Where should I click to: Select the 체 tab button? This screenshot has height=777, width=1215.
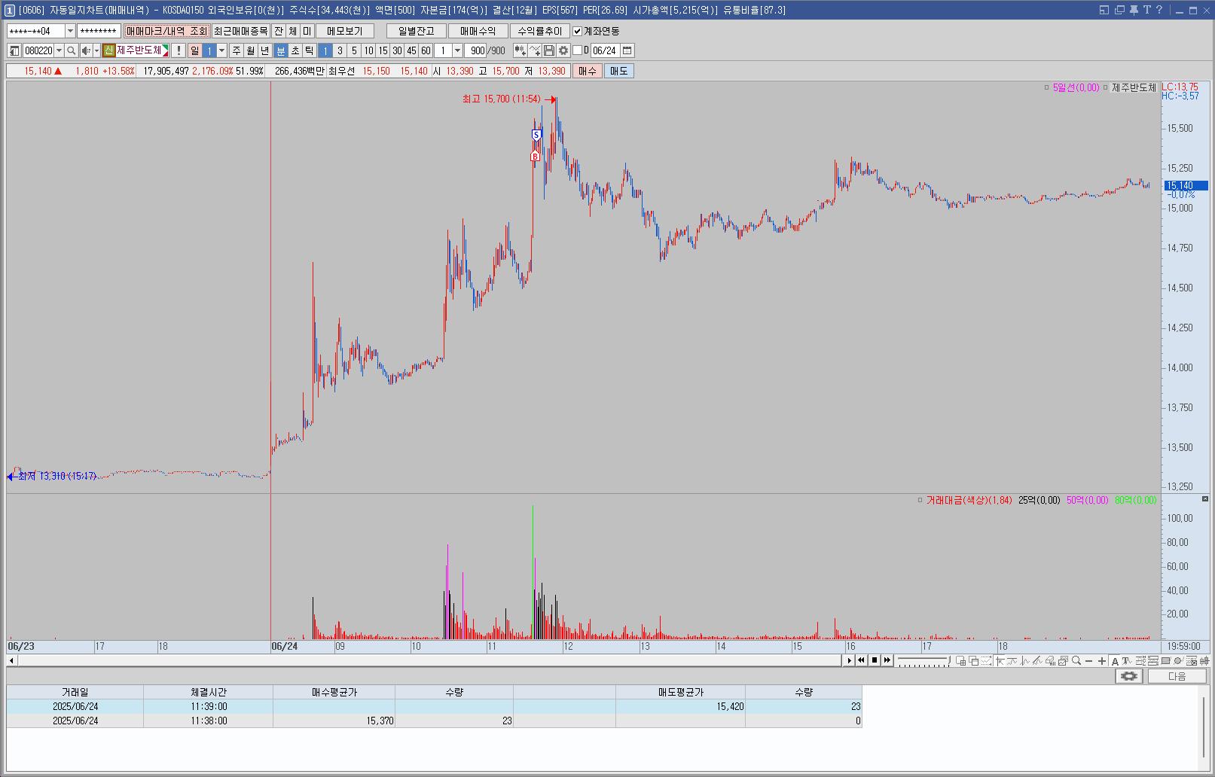pos(293,31)
